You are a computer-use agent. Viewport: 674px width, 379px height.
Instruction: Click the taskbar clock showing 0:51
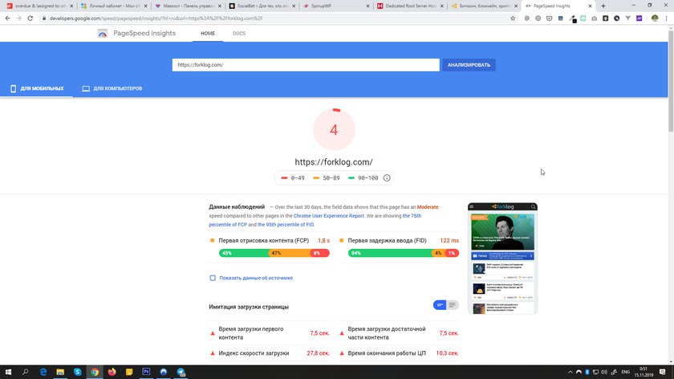tap(643, 372)
